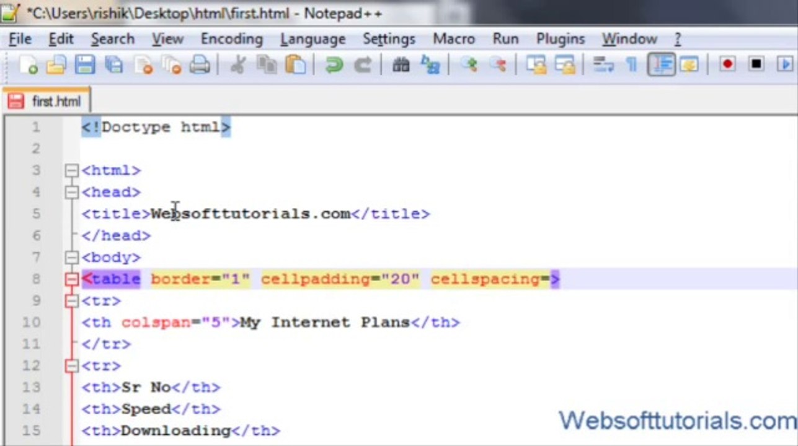The height and width of the screenshot is (446, 798).
Task: Click the Redo arrow icon
Action: [363, 64]
